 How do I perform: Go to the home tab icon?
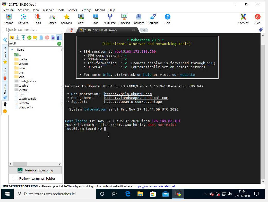point(71,30)
